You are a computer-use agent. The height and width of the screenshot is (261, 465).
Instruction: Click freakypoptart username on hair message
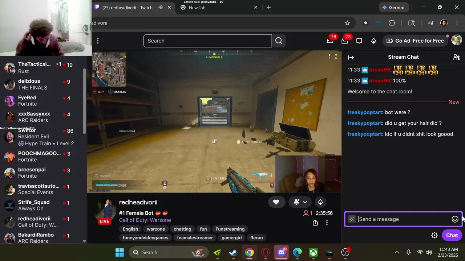365,123
